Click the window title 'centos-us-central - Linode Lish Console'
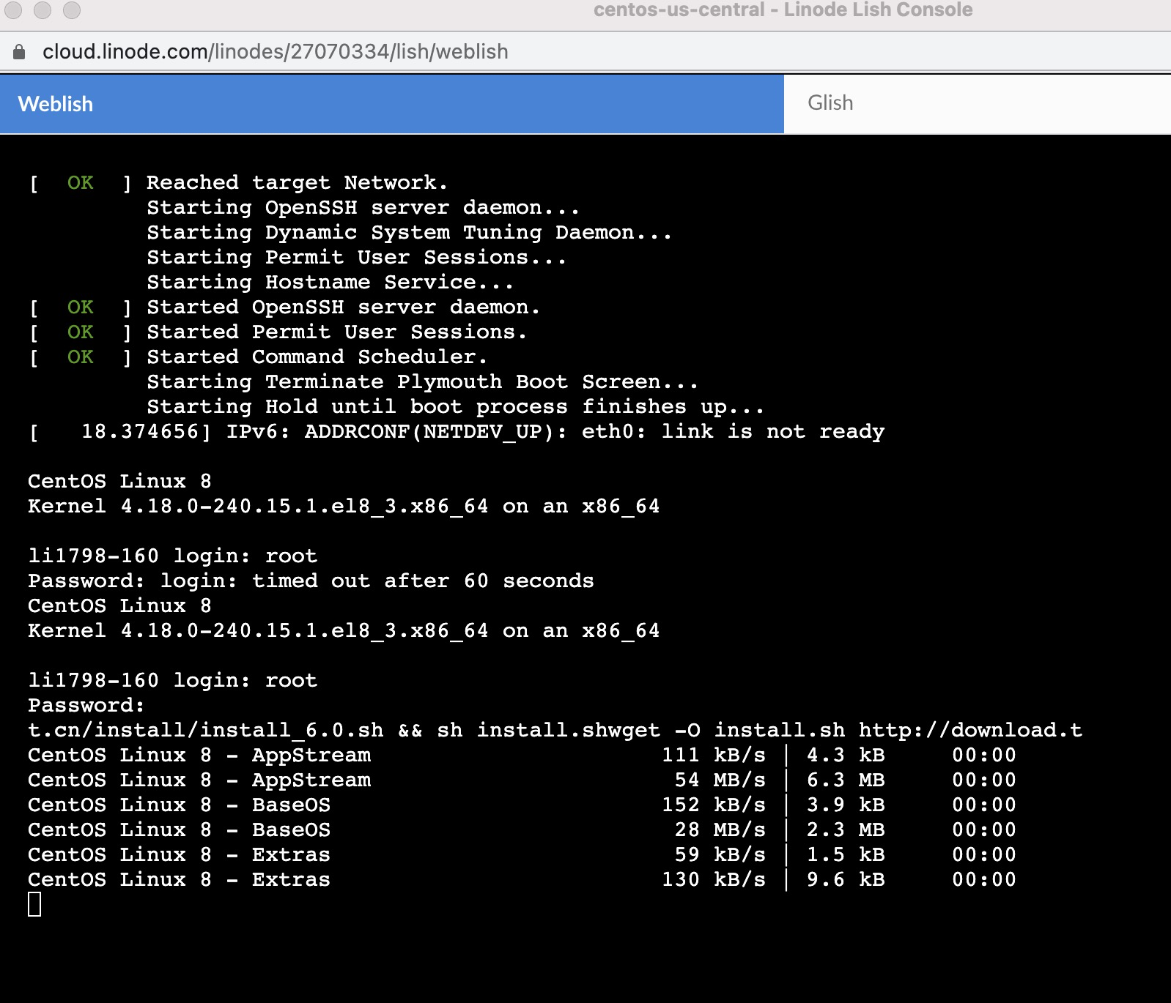 pos(783,10)
